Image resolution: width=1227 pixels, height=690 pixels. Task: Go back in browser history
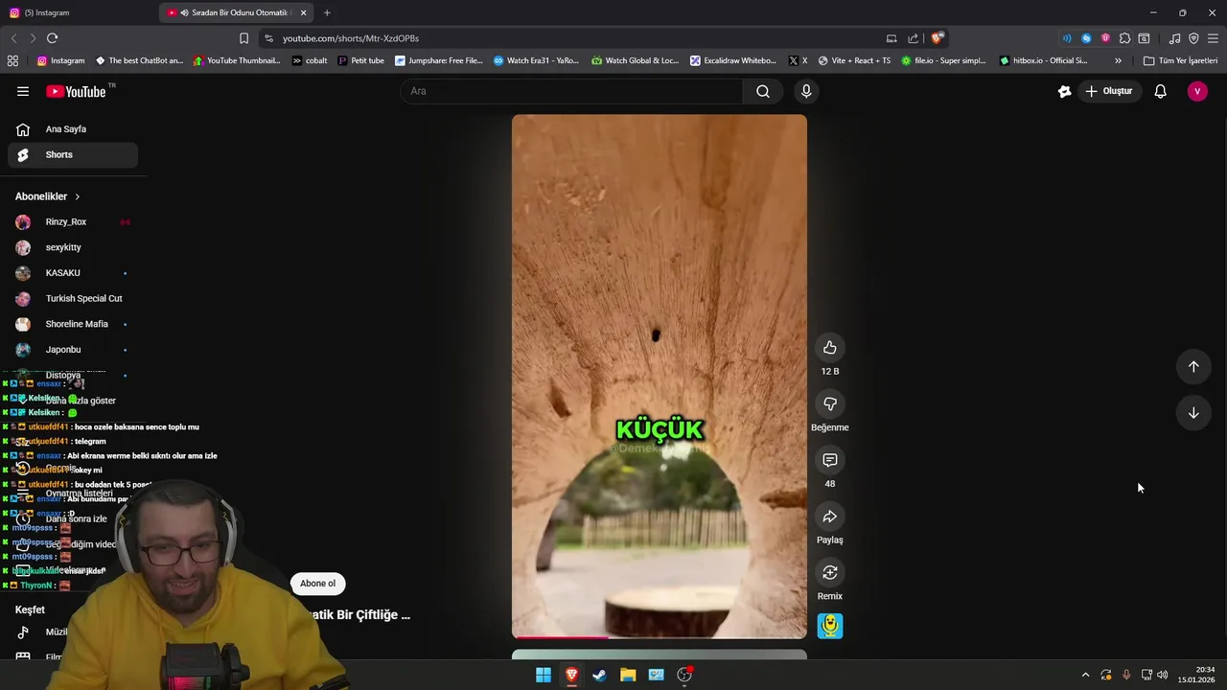(13, 38)
